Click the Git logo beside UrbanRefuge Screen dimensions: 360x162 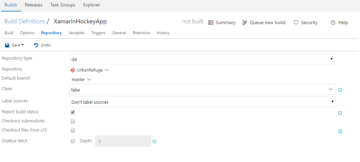[x=73, y=70]
